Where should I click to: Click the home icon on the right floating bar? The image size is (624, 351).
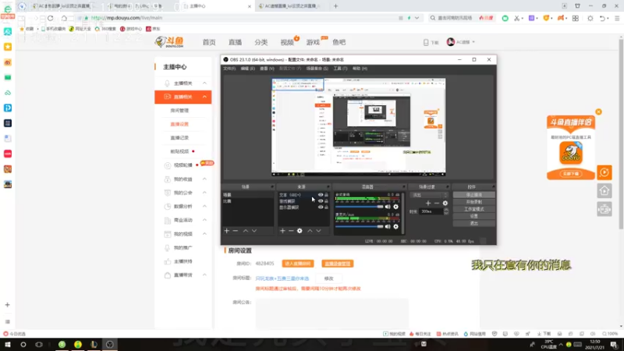pos(604,191)
